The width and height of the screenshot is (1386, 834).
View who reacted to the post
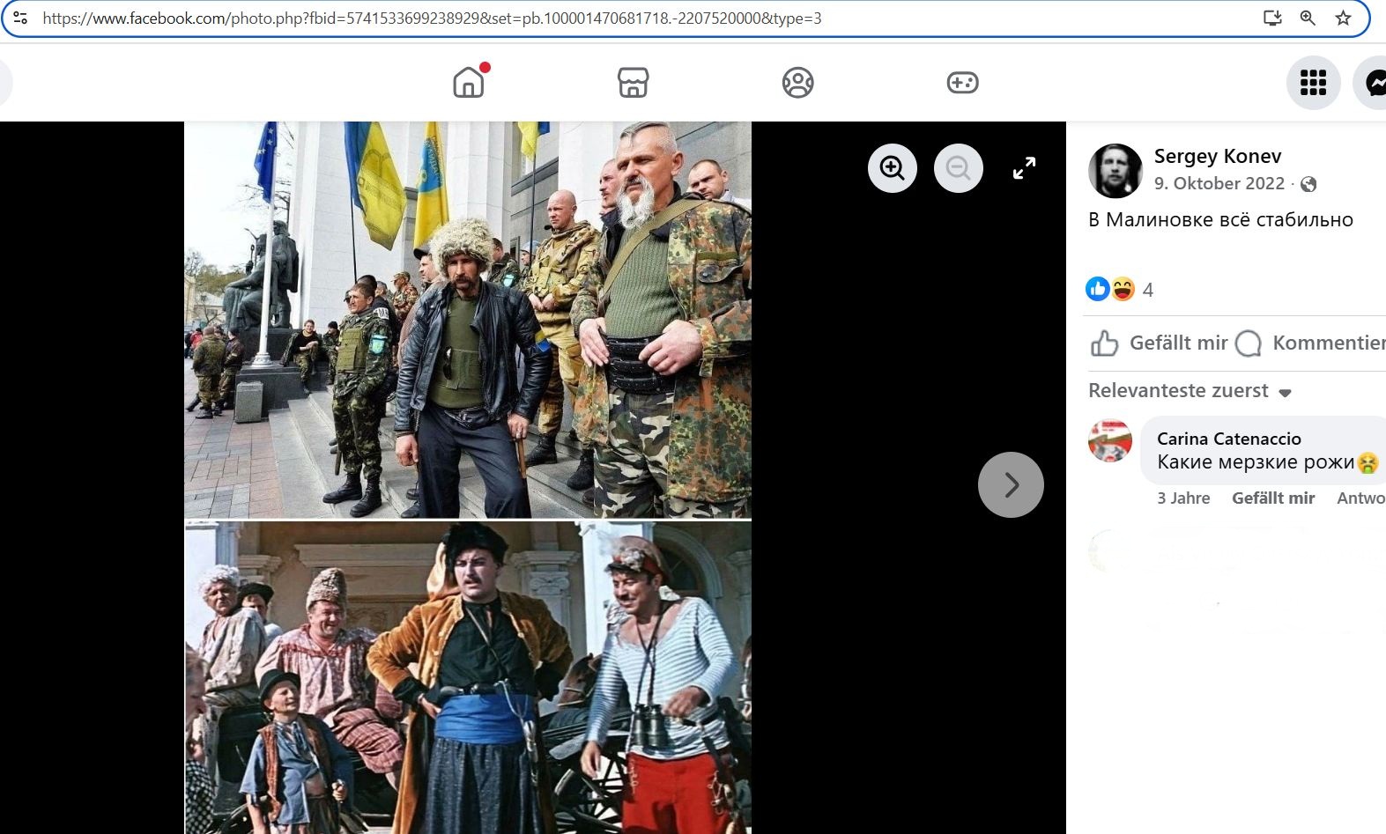pyautogui.click(x=1147, y=290)
